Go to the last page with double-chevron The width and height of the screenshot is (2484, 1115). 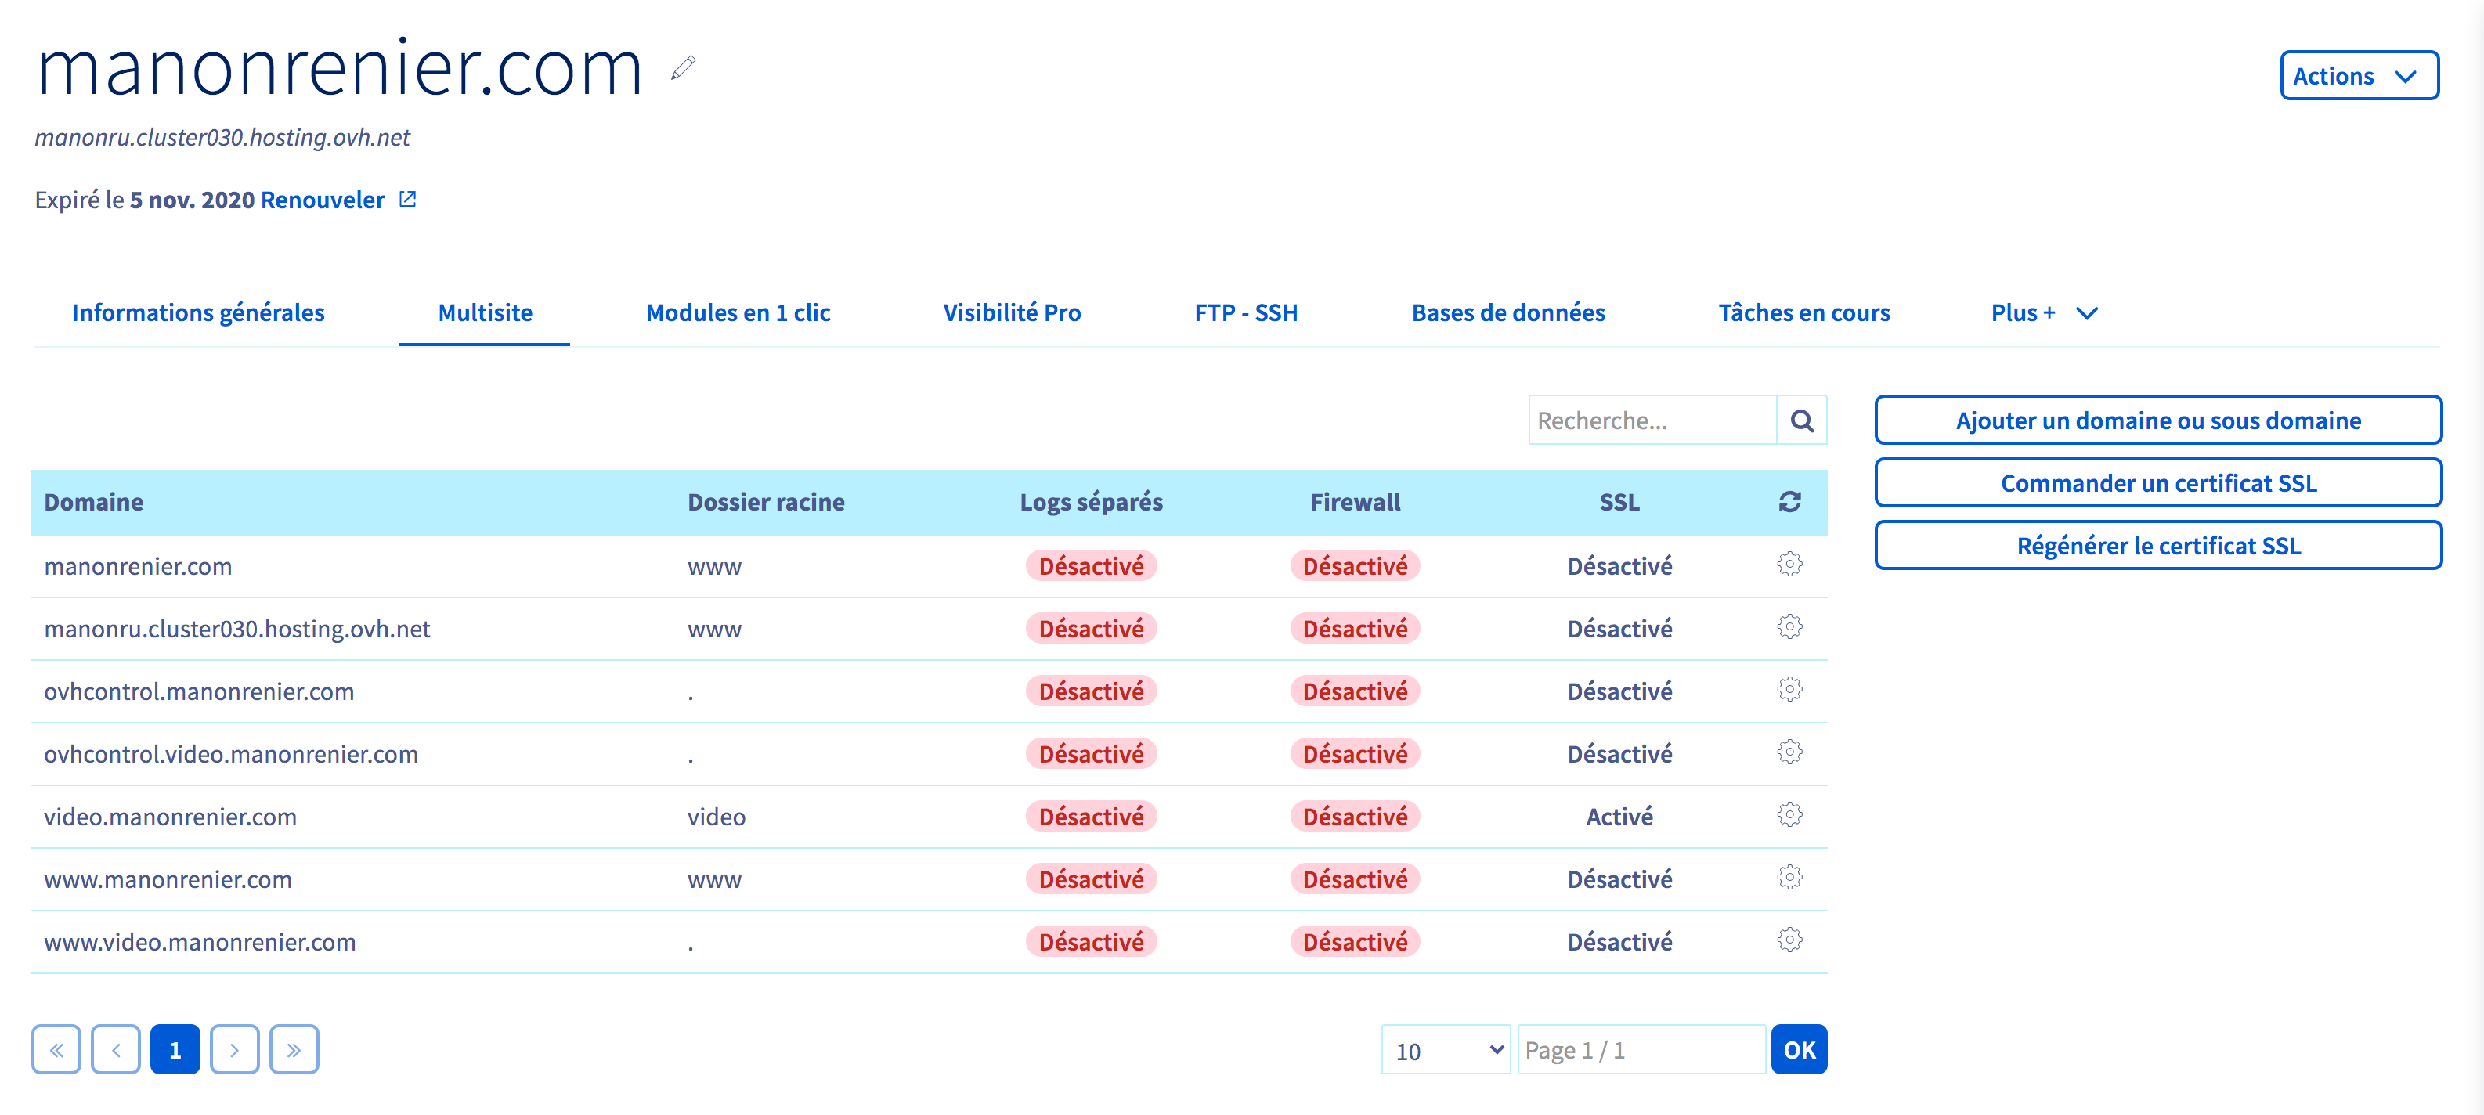click(x=294, y=1049)
